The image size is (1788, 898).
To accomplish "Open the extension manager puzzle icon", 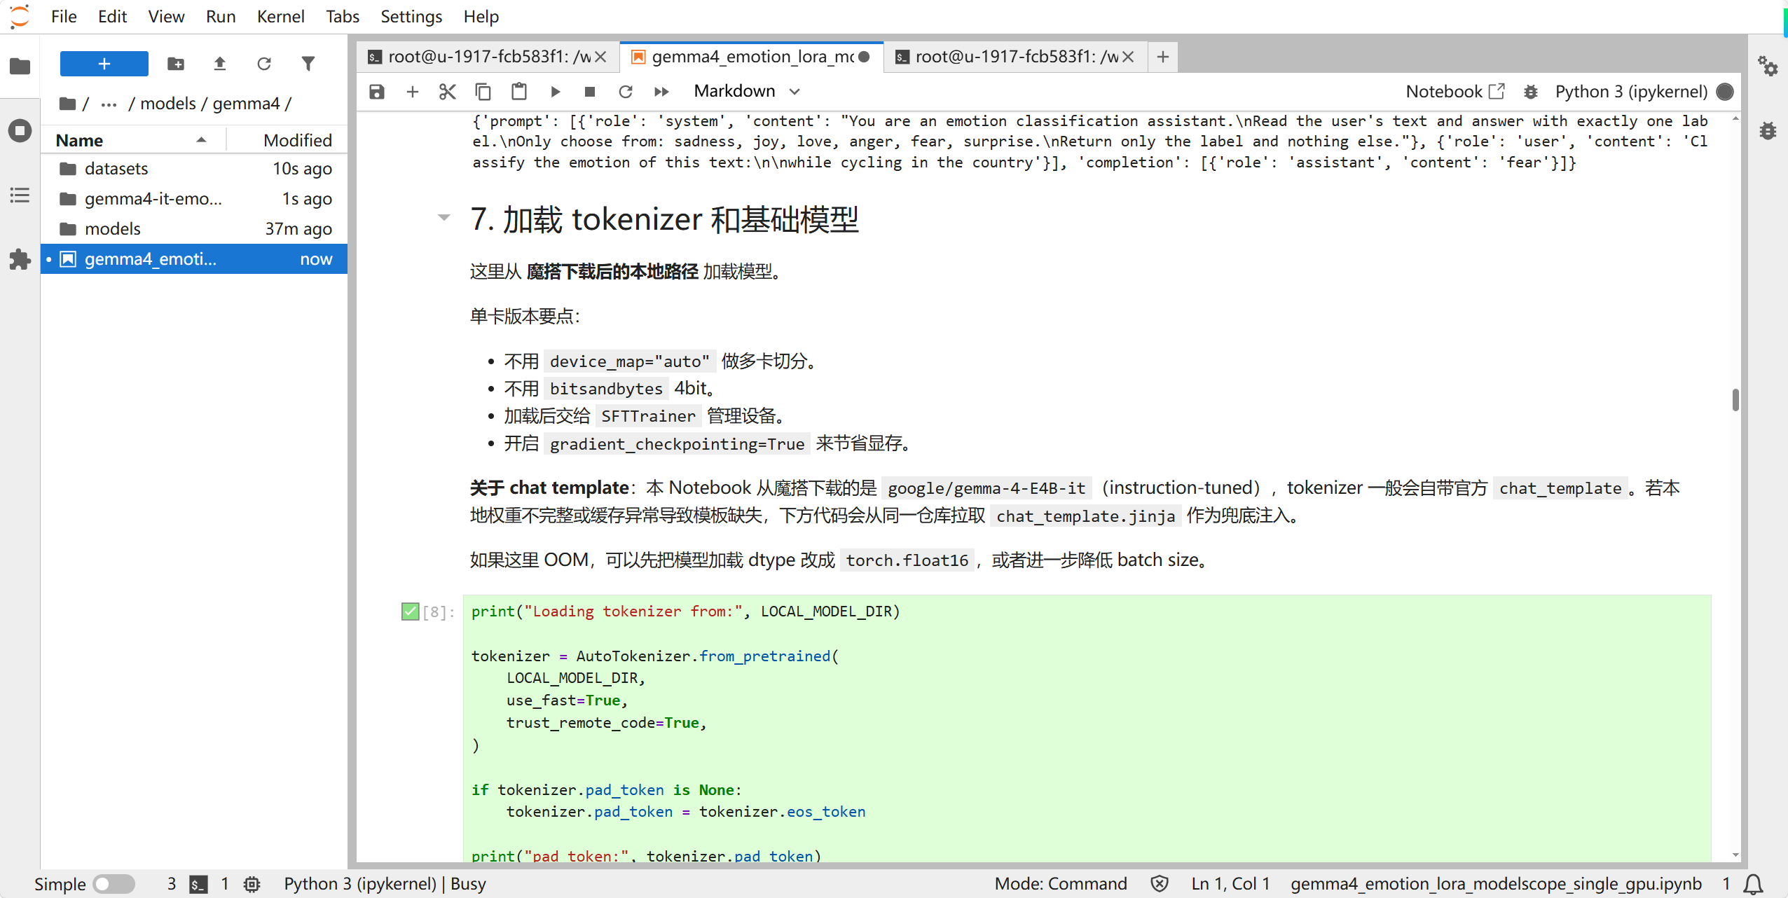I will (x=20, y=260).
